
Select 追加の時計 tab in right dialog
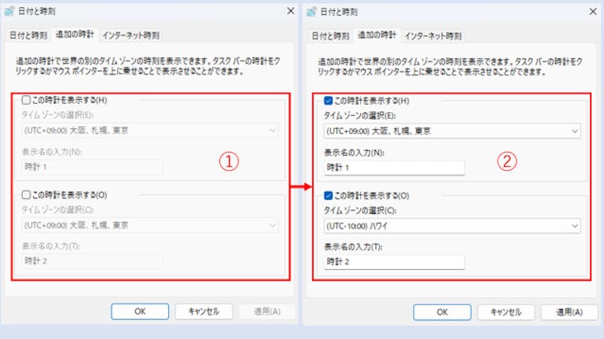[x=377, y=35]
